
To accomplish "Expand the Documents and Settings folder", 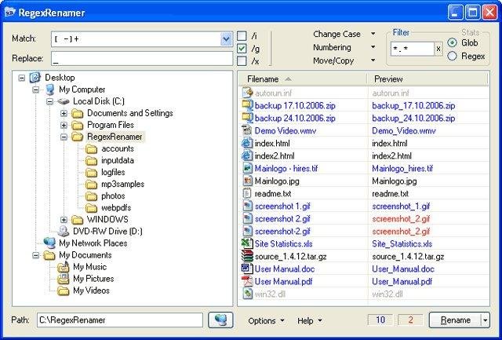I will pos(64,113).
